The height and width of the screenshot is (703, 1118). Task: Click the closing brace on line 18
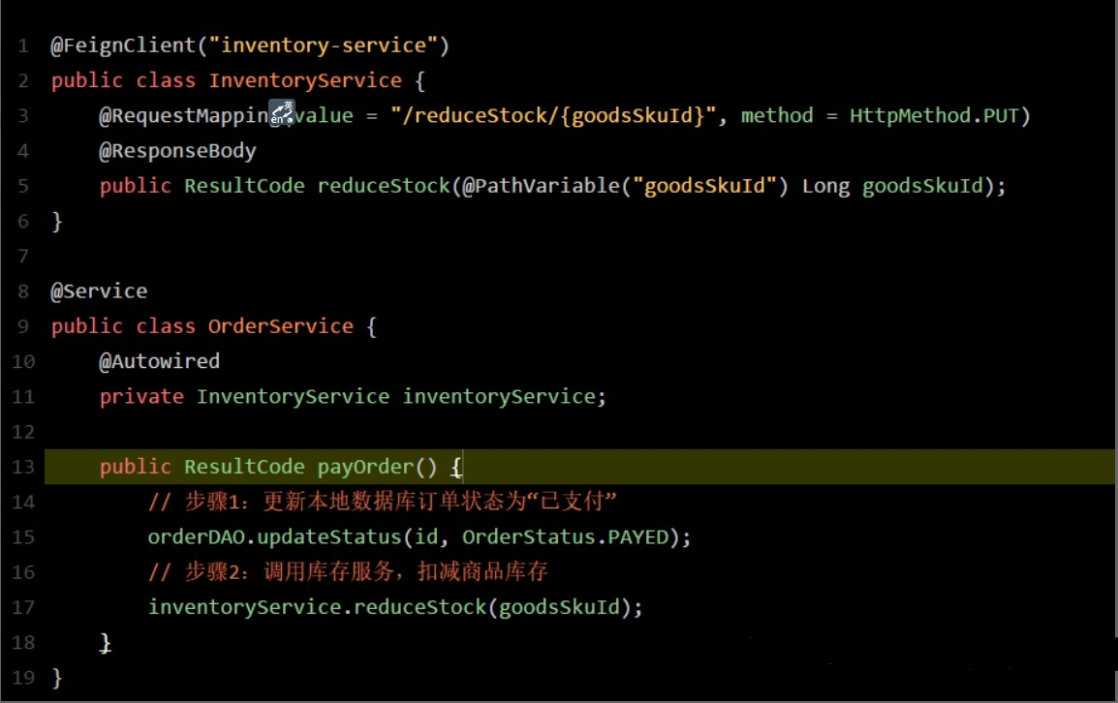106,642
